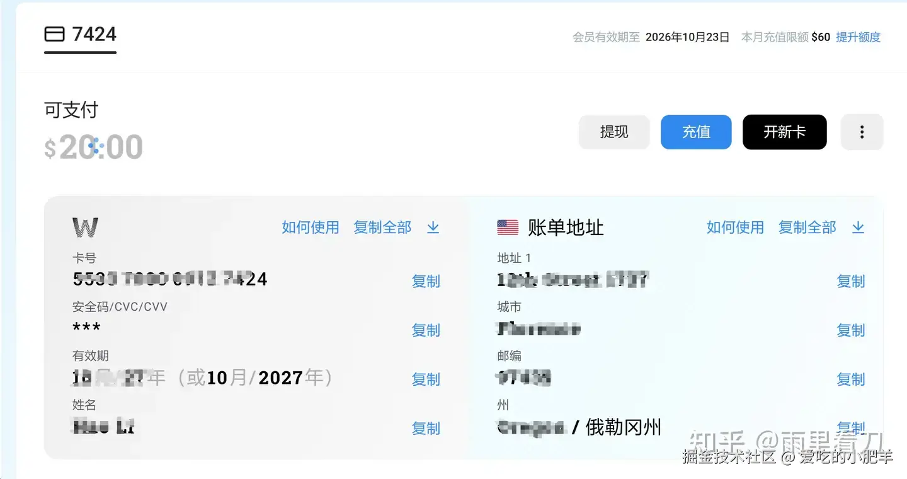Viewport: 907px width, 479px height.
Task: Click the 俄勒冈州 state text
Action: (x=624, y=427)
